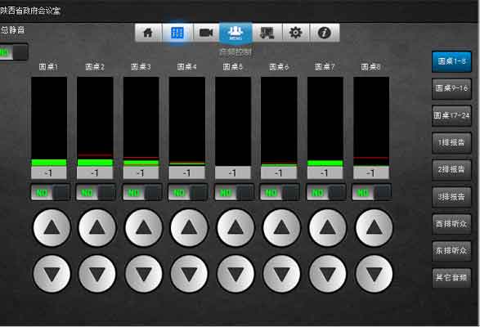Click the -1 value box under 圆桌8
The height and width of the screenshot is (327, 480).
pos(371,173)
